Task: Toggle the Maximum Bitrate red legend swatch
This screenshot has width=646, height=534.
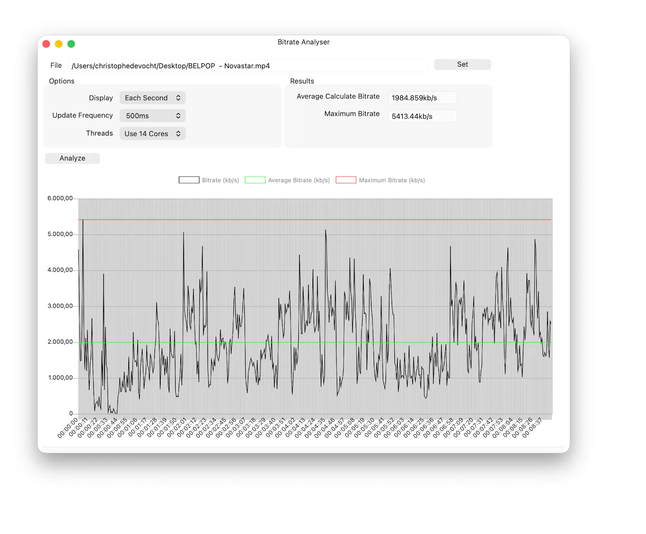Action: click(x=346, y=180)
